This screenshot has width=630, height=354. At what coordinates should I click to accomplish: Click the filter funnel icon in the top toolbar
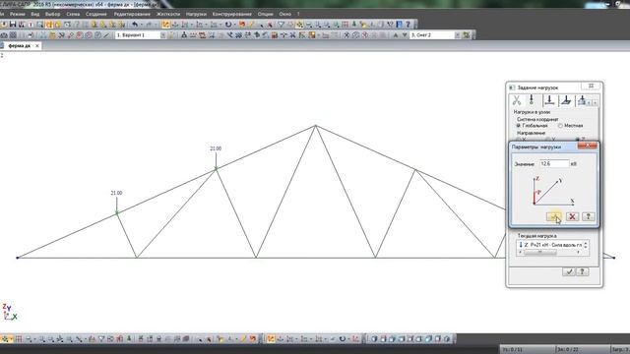pyautogui.click(x=282, y=25)
